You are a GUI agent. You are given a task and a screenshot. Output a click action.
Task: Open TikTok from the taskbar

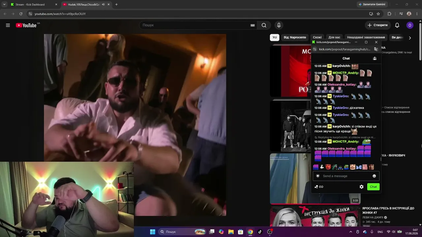point(260,232)
